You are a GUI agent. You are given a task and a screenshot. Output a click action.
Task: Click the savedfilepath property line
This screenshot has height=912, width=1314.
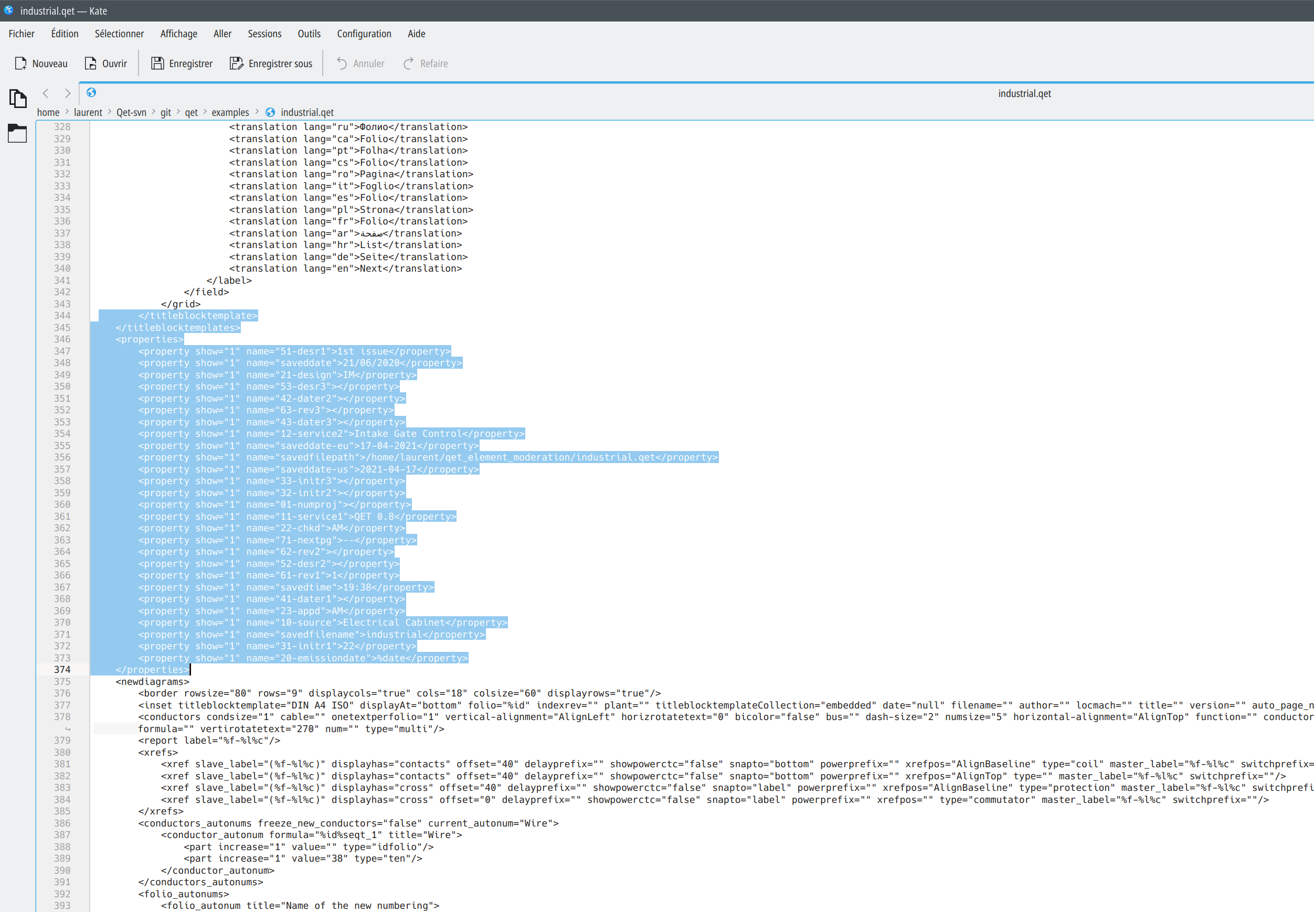point(428,457)
